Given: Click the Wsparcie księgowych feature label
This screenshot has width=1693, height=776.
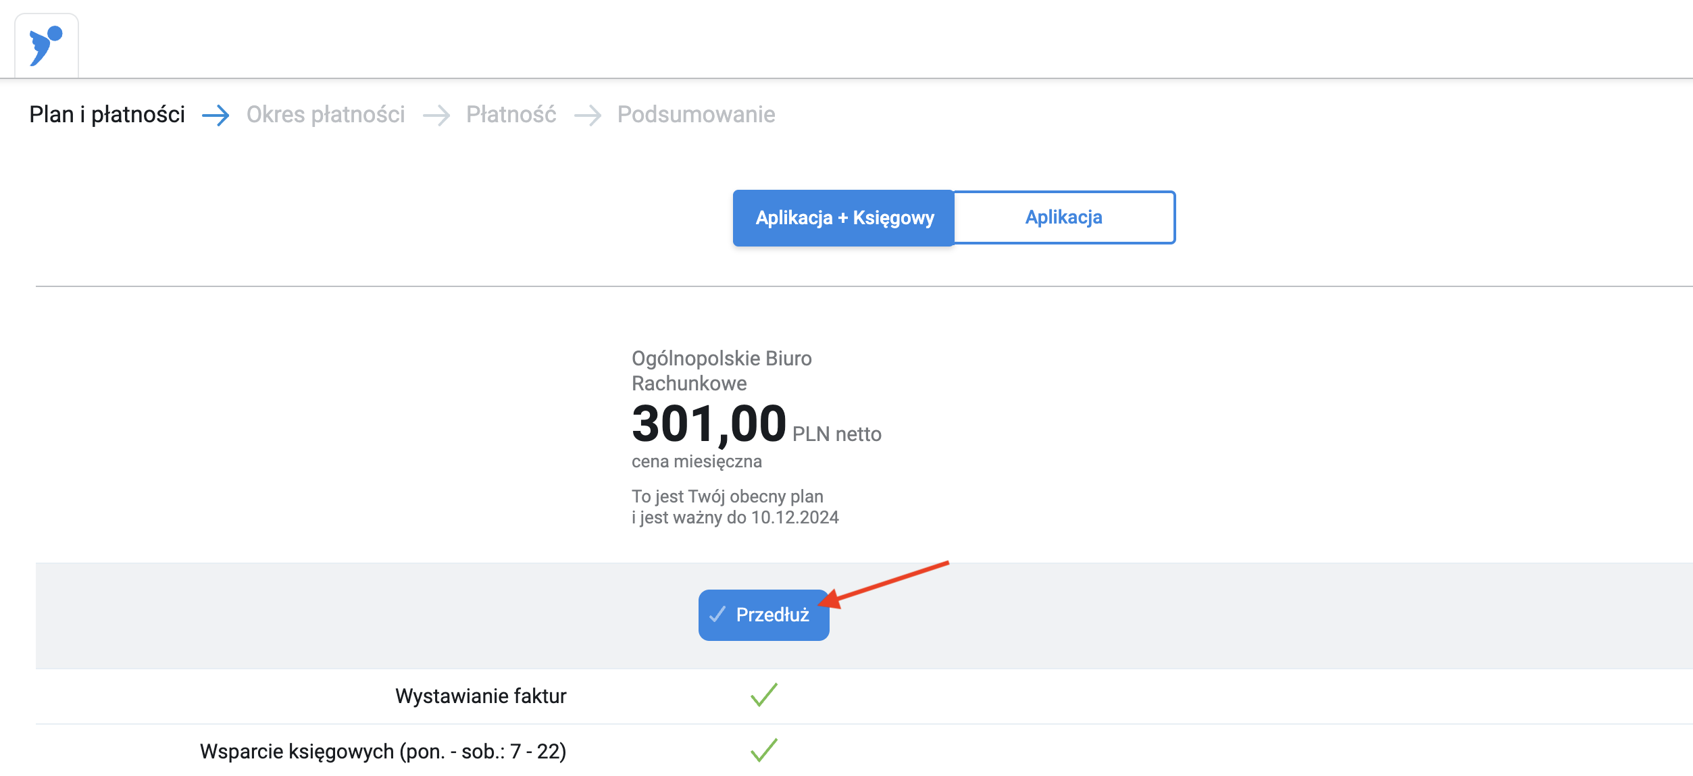Looking at the screenshot, I should click(x=383, y=751).
